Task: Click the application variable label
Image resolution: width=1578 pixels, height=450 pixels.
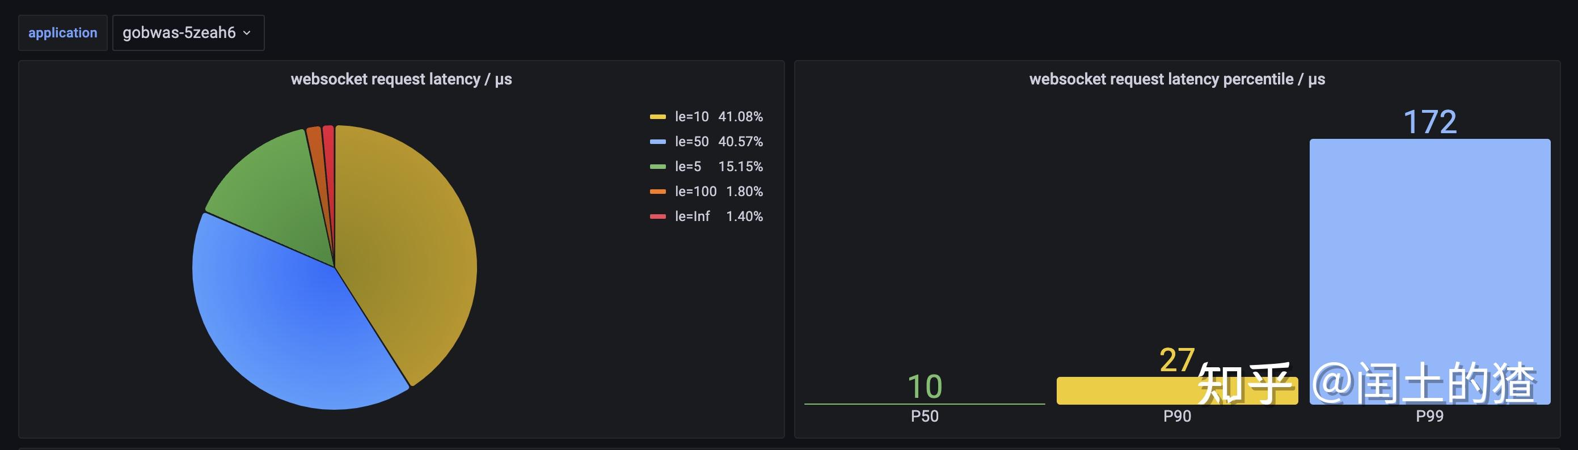Action: (x=62, y=32)
